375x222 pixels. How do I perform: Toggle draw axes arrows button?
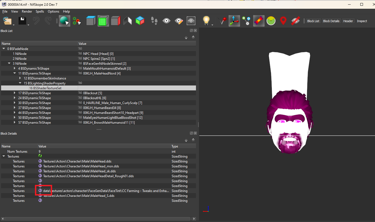coord(234,21)
